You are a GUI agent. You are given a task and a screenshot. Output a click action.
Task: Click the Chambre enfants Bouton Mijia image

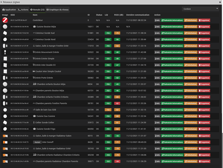tap(5, 84)
